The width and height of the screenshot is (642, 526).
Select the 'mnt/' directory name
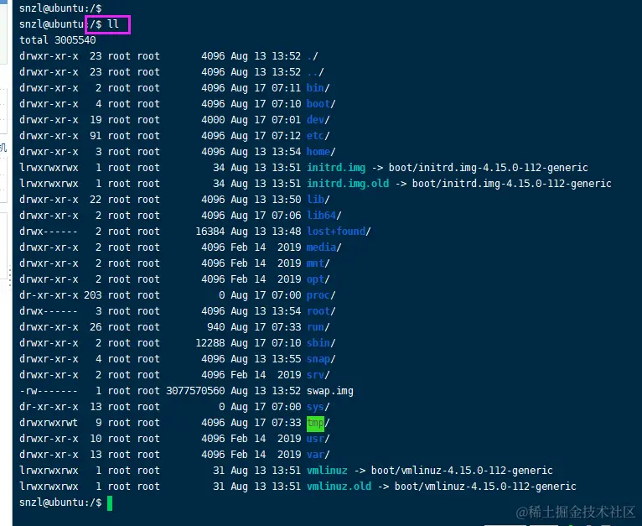[318, 263]
